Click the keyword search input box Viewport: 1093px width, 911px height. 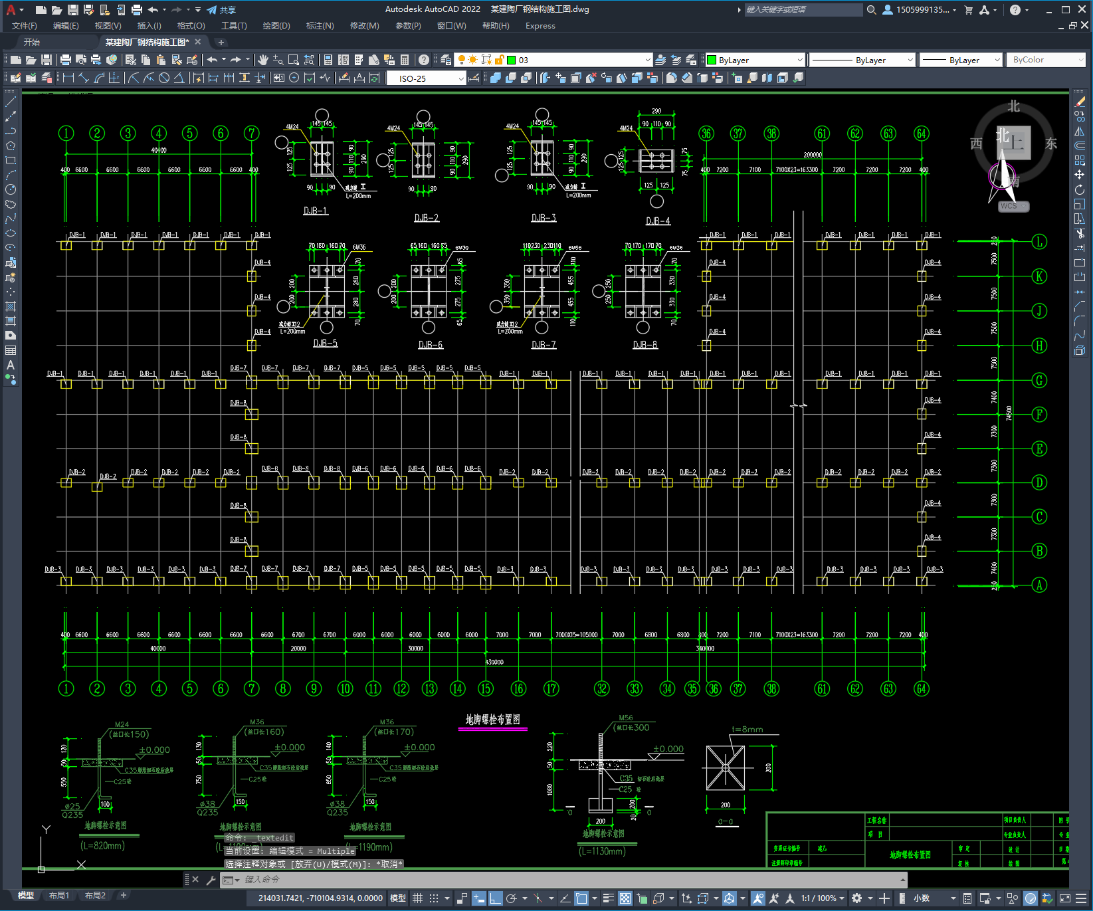coord(803,10)
